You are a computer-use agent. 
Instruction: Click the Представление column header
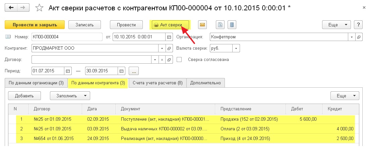250,109
